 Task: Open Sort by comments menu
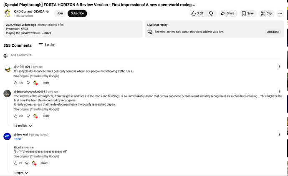coord(46,45)
